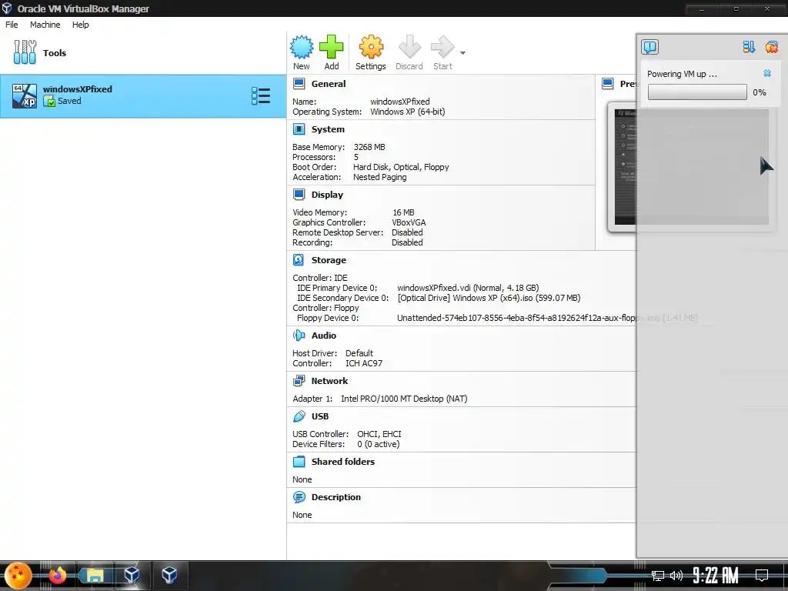Screen dimensions: 788x591
Task: Click the volume speaker tray icon
Action: [676, 576]
